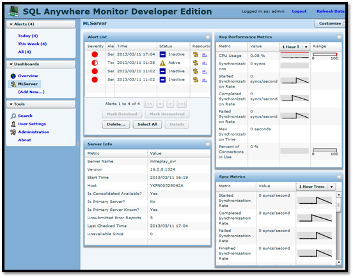Click the Mark Resolved button
The image size is (353, 278).
pos(122,114)
